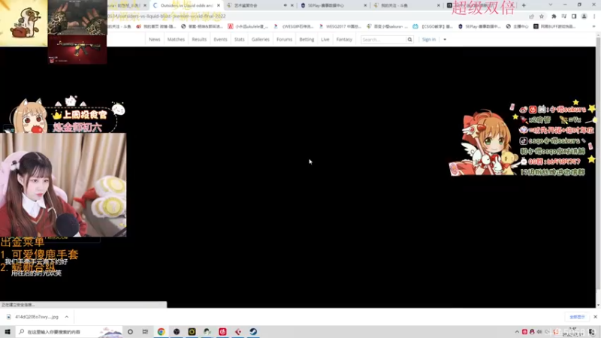
Task: Open NetEase Cloud Music red taskbar icon
Action: coord(222,331)
